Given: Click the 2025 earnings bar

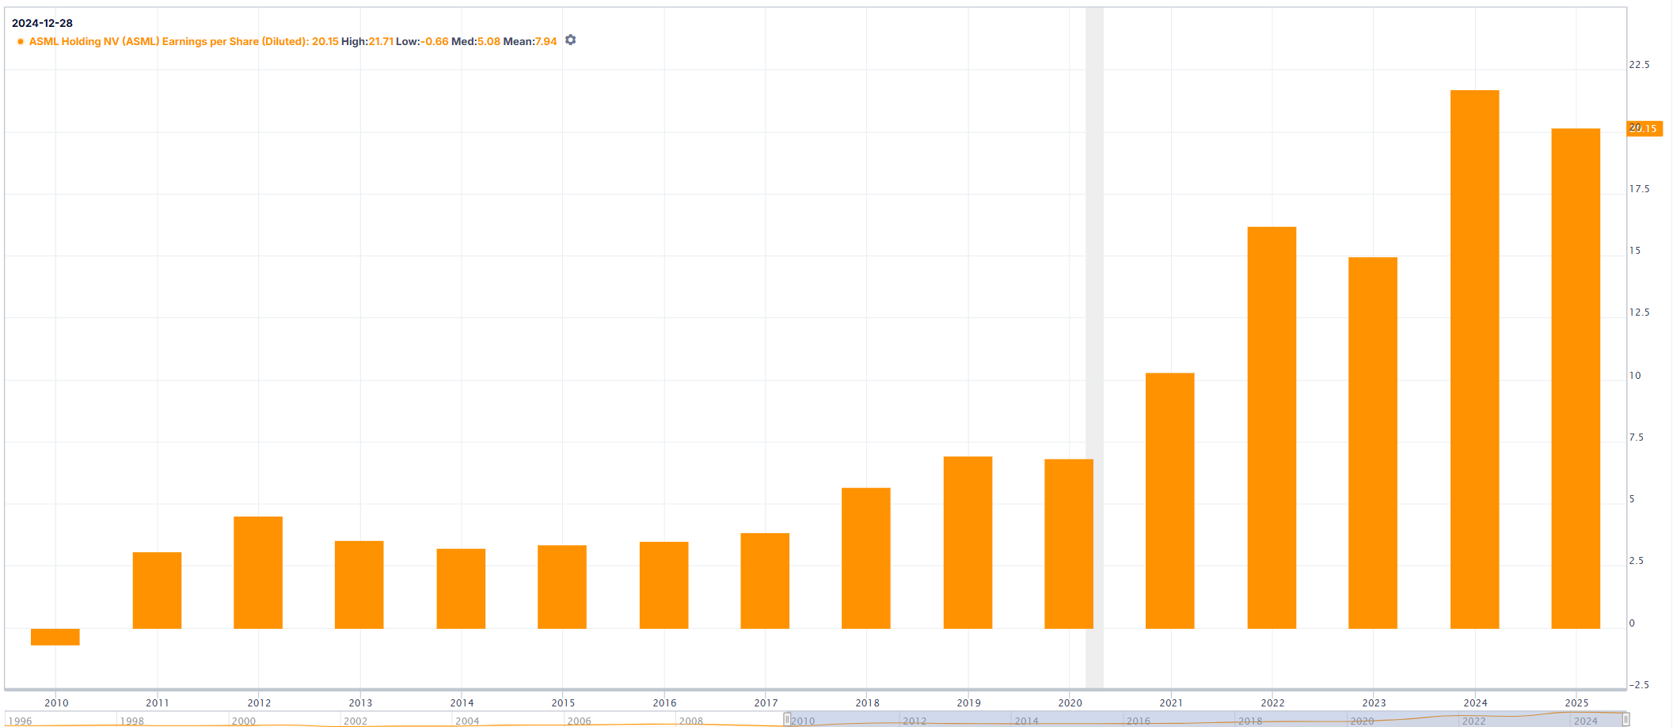Looking at the screenshot, I should [x=1576, y=378].
